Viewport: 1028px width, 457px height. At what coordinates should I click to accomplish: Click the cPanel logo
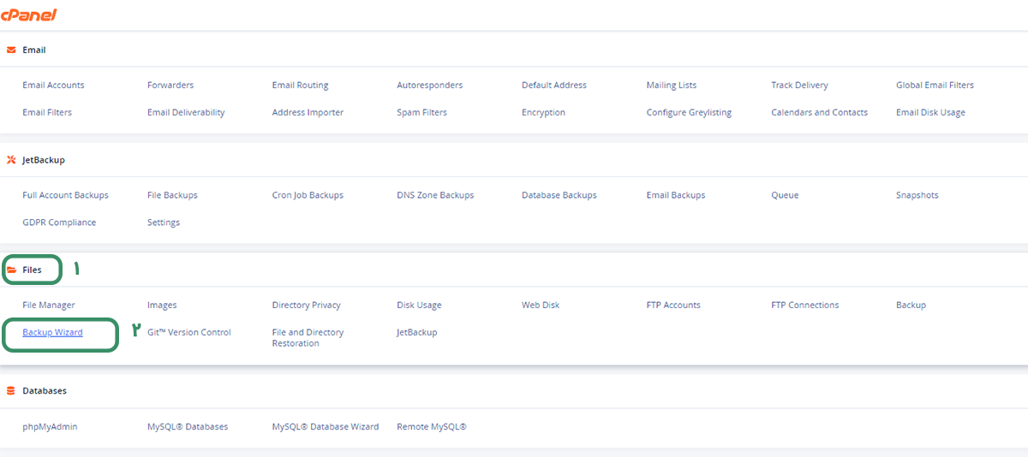[x=29, y=14]
